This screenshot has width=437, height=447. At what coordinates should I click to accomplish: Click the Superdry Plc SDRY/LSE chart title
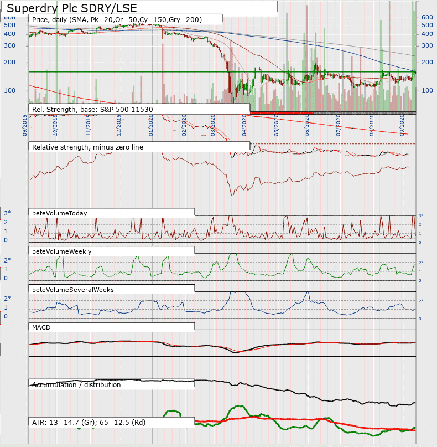(72, 8)
